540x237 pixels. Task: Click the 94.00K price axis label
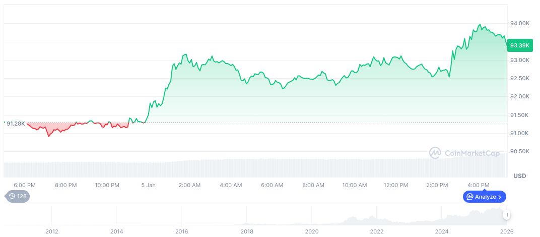pyautogui.click(x=520, y=23)
